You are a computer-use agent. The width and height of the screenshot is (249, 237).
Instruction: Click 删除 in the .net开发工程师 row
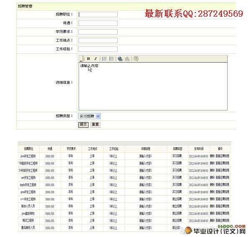point(212,177)
